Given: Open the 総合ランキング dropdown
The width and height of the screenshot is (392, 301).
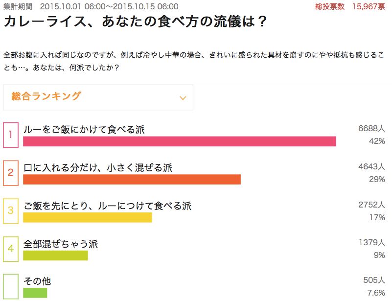Looking at the screenshot, I should point(98,97).
